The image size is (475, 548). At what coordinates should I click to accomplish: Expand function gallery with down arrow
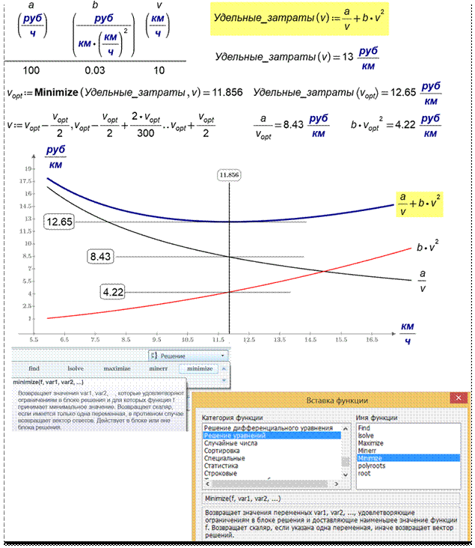pyautogui.click(x=224, y=380)
